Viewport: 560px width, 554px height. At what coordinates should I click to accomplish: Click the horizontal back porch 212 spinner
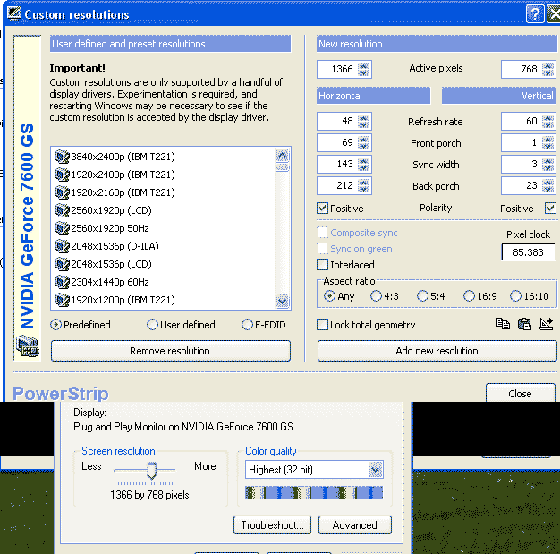(364, 185)
